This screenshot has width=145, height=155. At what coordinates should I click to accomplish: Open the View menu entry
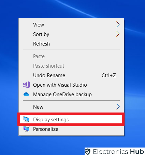(71, 24)
